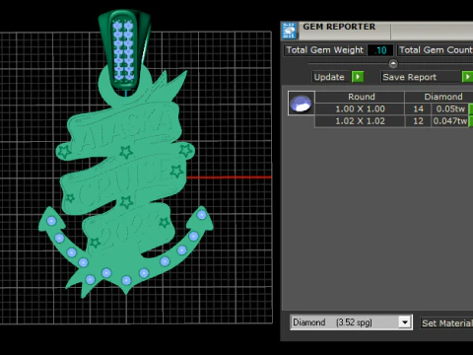
Task: Click the Set Material button
Action: pos(446,323)
